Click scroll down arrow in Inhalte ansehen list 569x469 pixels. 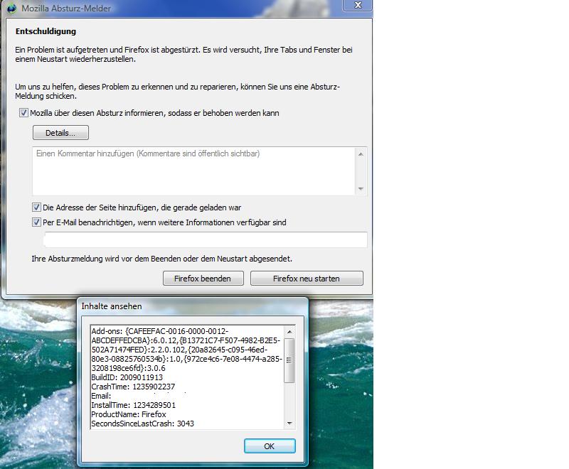[289, 424]
